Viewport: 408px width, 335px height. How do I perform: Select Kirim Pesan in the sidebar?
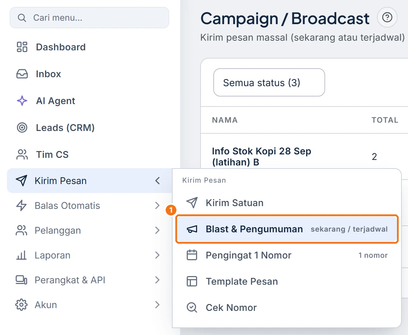point(89,181)
